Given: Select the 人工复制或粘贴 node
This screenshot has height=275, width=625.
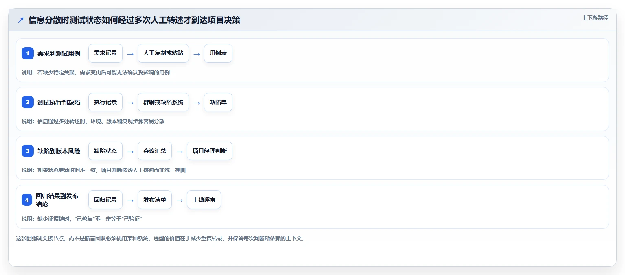Looking at the screenshot, I should pyautogui.click(x=163, y=53).
